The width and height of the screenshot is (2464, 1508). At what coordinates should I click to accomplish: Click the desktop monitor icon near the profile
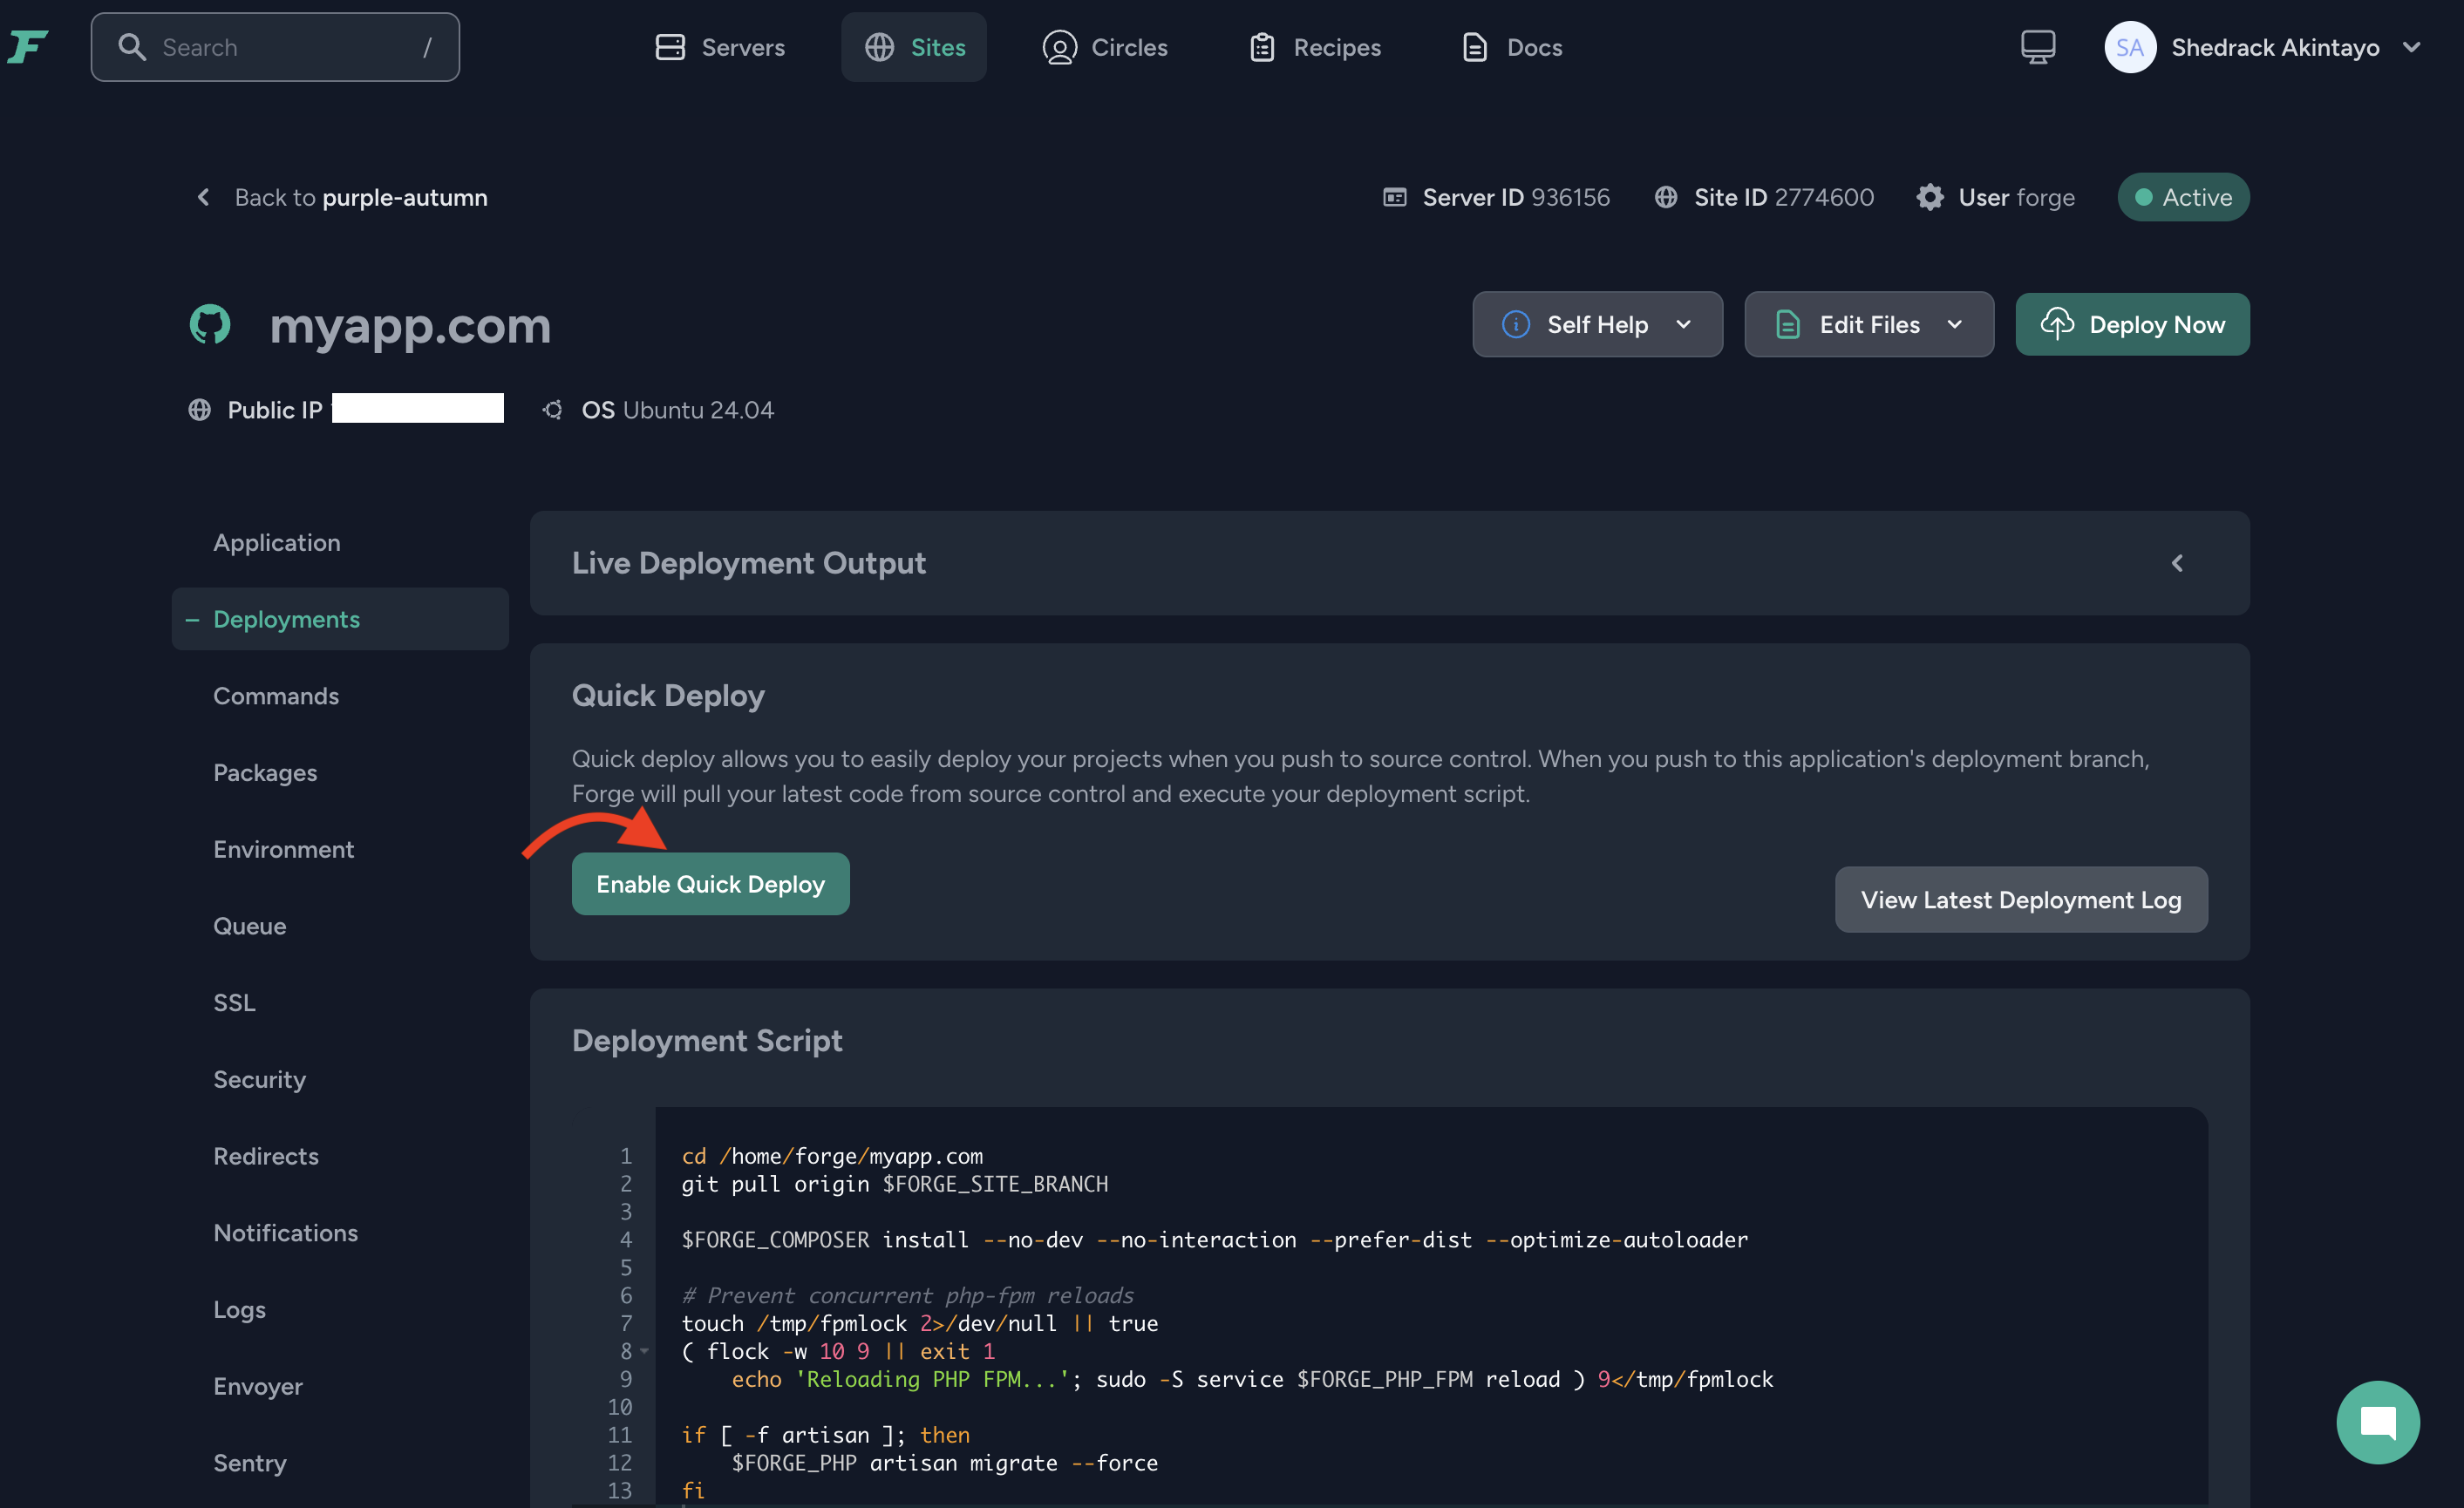(2037, 46)
